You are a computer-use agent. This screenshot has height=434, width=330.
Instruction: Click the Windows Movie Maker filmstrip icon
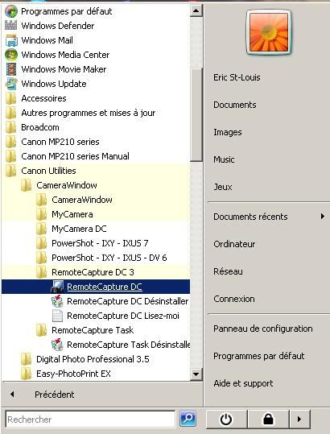click(11, 69)
